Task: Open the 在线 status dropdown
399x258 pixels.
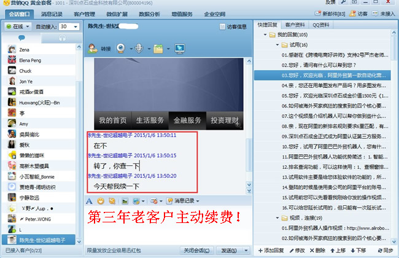Action: pyautogui.click(x=18, y=26)
